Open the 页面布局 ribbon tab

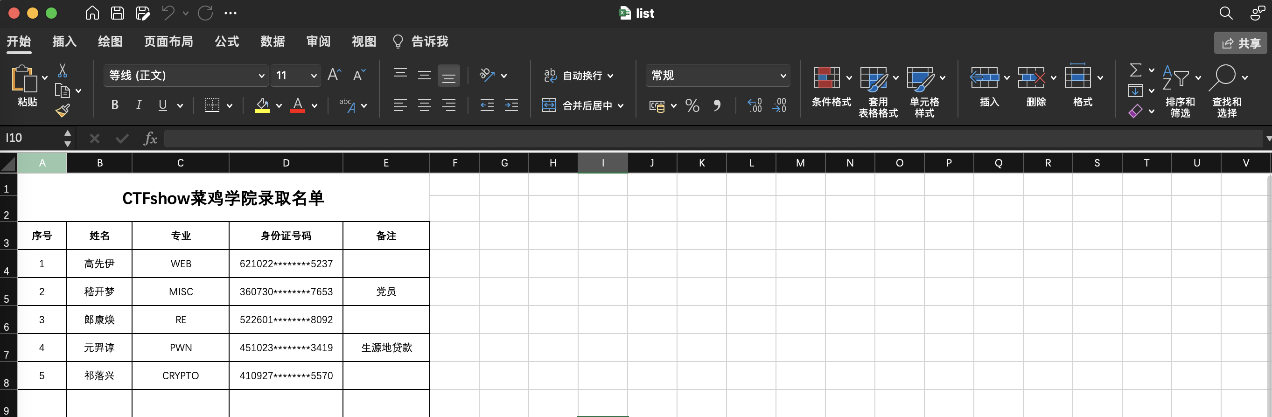(x=168, y=42)
